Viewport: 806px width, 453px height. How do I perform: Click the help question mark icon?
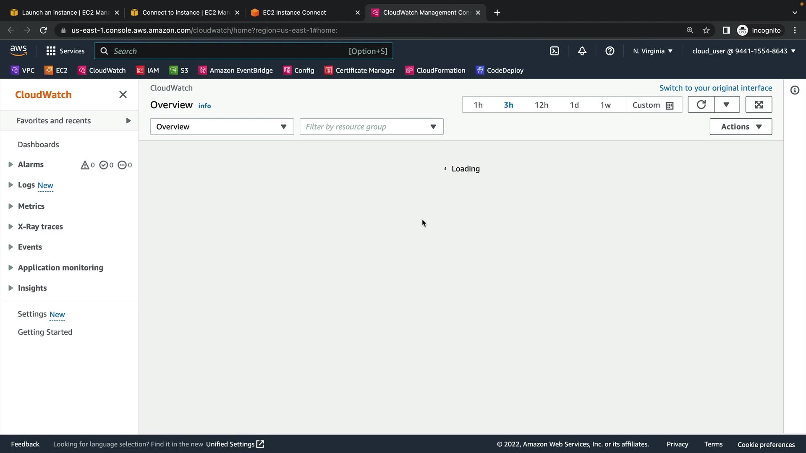coord(610,51)
